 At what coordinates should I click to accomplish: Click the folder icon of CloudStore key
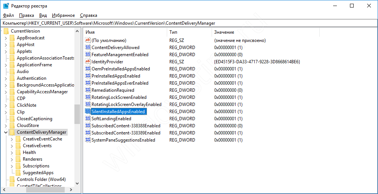point(12,125)
